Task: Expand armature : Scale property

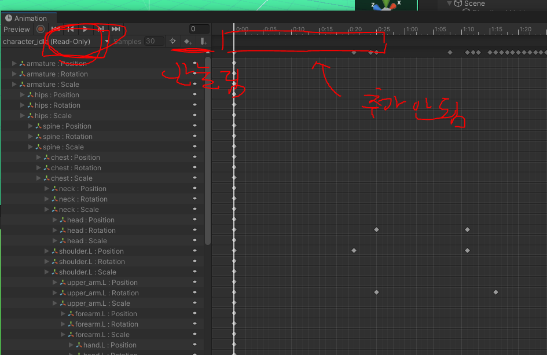Action: [14, 85]
